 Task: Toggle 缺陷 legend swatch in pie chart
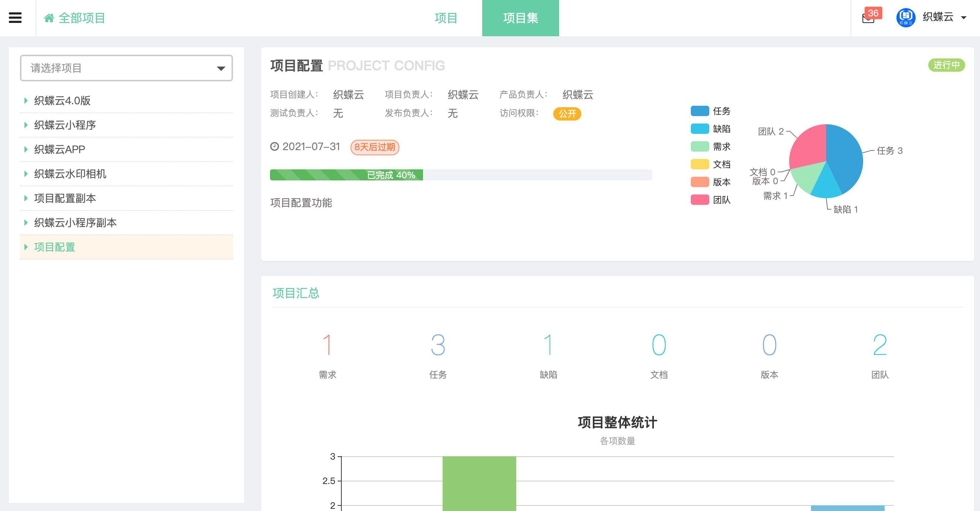(700, 129)
